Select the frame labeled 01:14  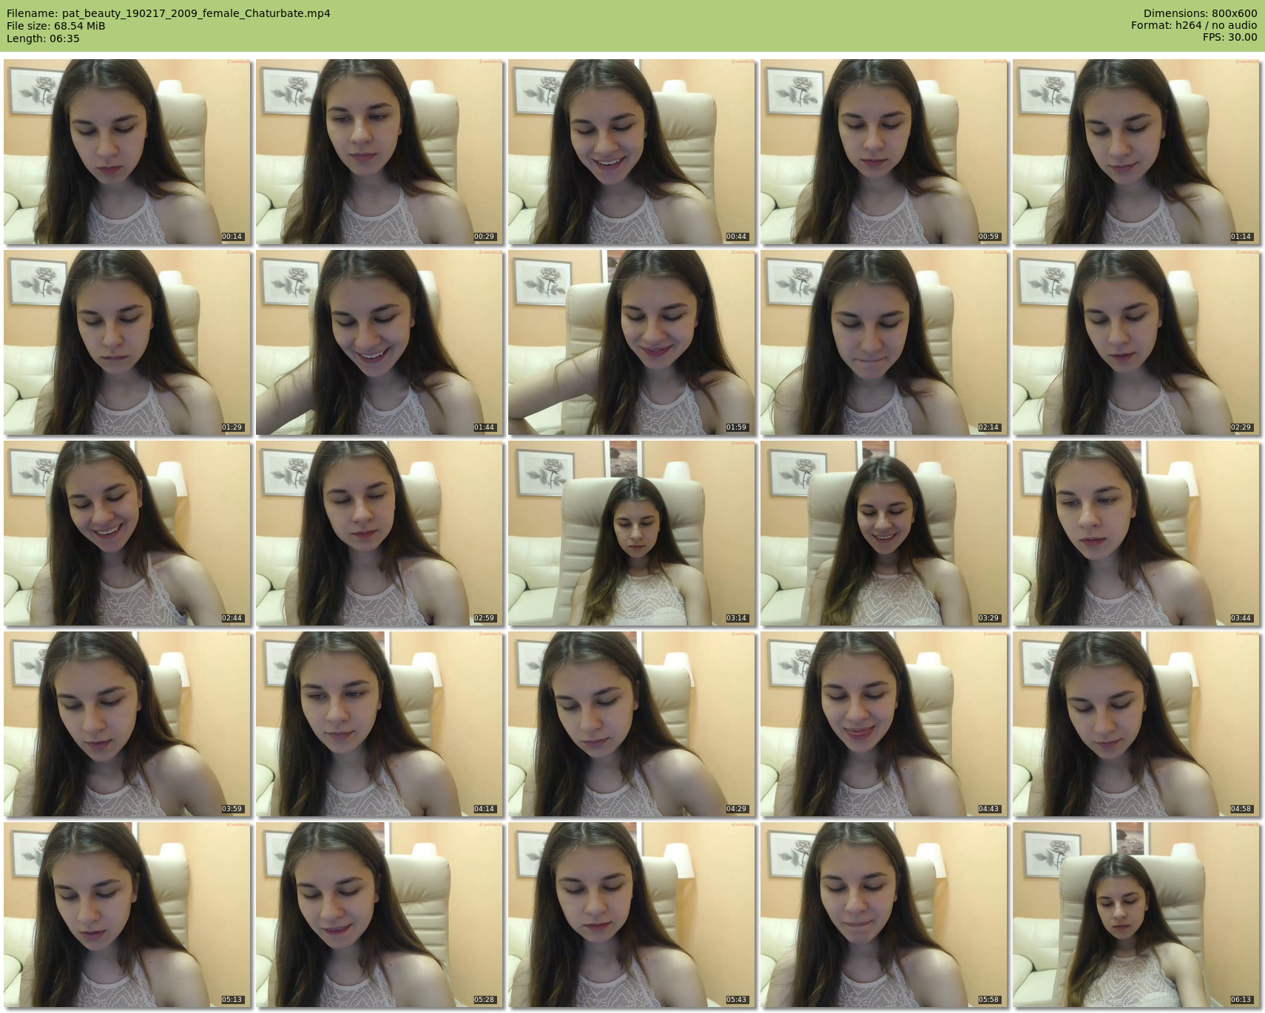pos(1136,152)
